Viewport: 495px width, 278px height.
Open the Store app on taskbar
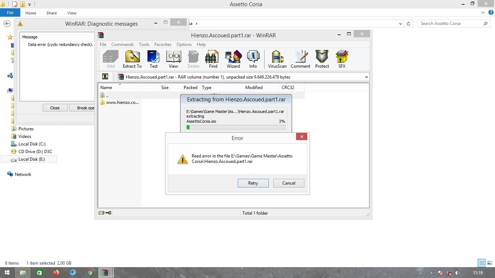tap(39, 273)
